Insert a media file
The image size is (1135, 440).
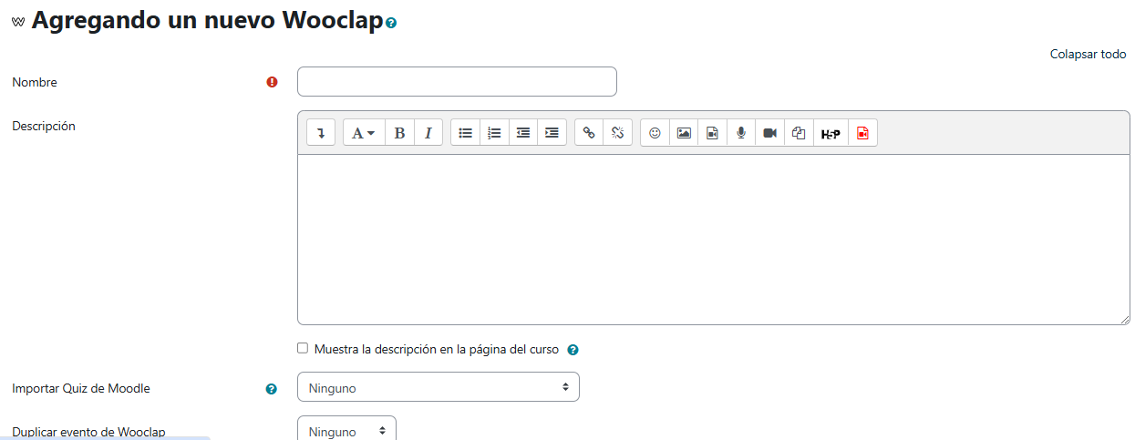point(712,133)
